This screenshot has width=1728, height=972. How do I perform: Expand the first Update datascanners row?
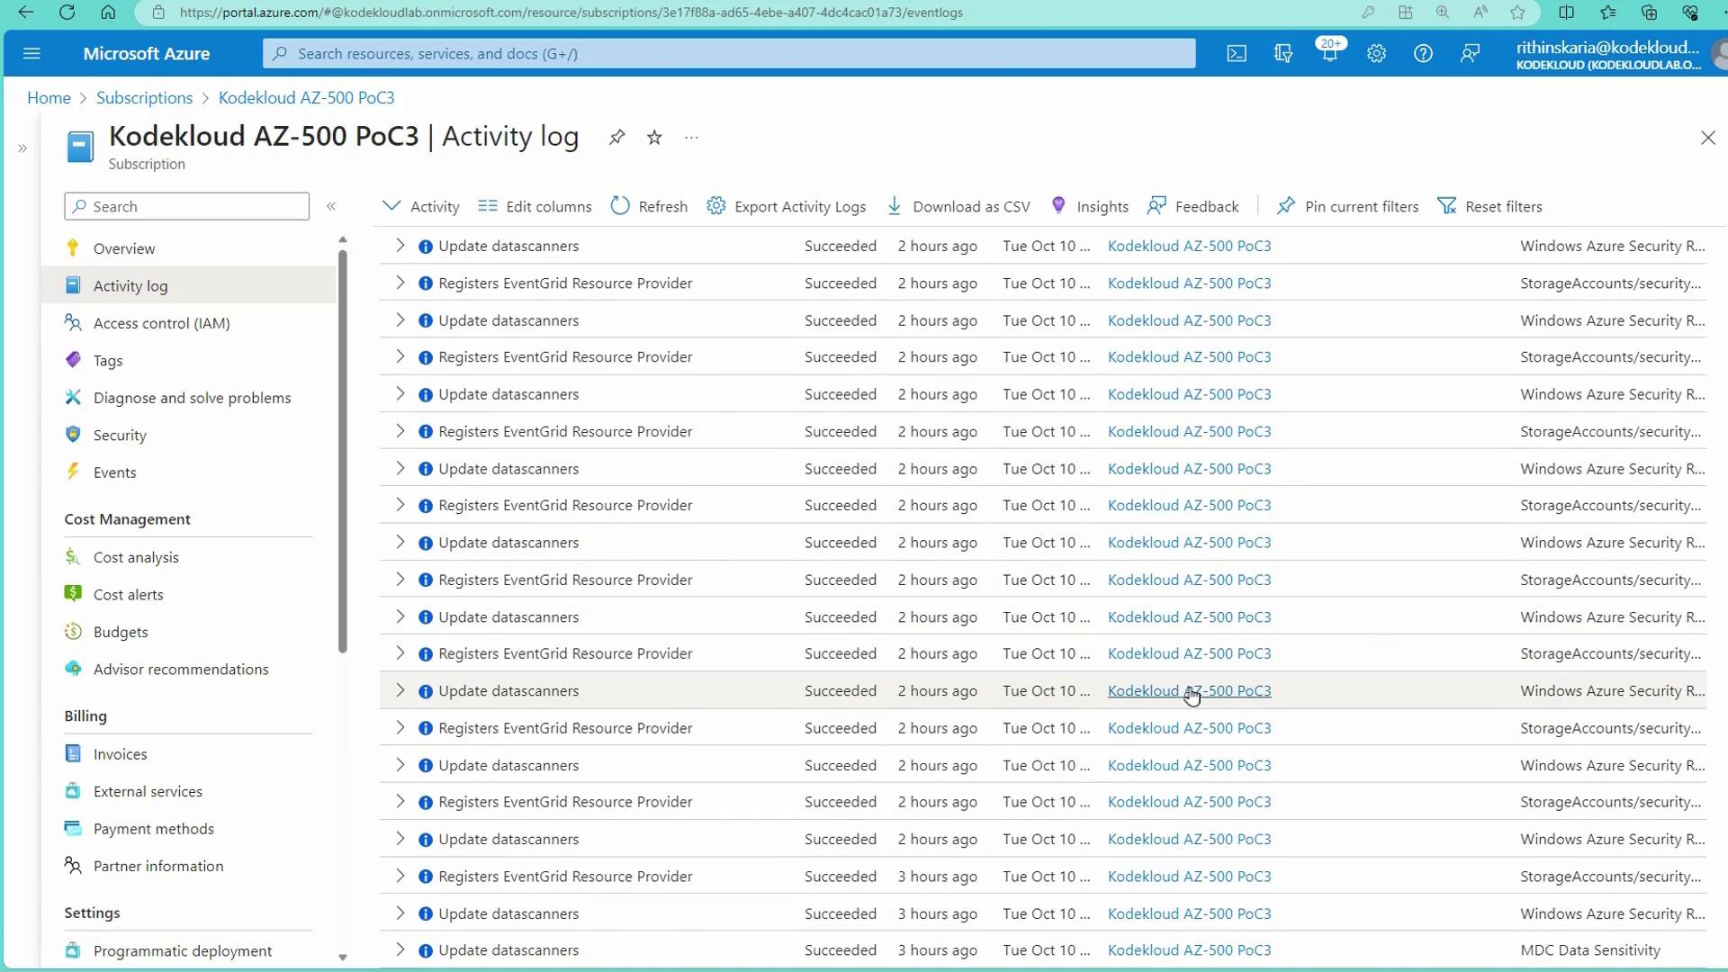pos(400,246)
